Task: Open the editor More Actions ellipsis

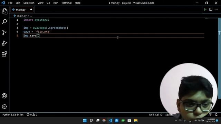Action: coord(216,9)
